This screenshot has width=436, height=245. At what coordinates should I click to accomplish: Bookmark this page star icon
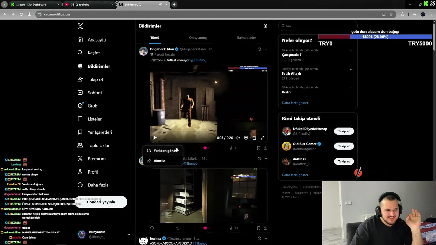coord(391,14)
